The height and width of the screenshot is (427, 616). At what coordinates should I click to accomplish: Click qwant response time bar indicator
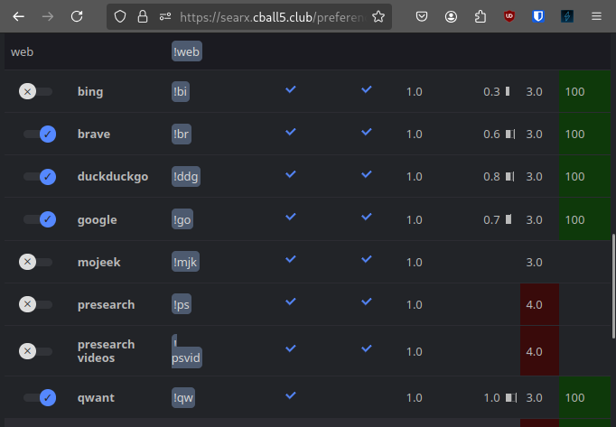[x=511, y=397]
